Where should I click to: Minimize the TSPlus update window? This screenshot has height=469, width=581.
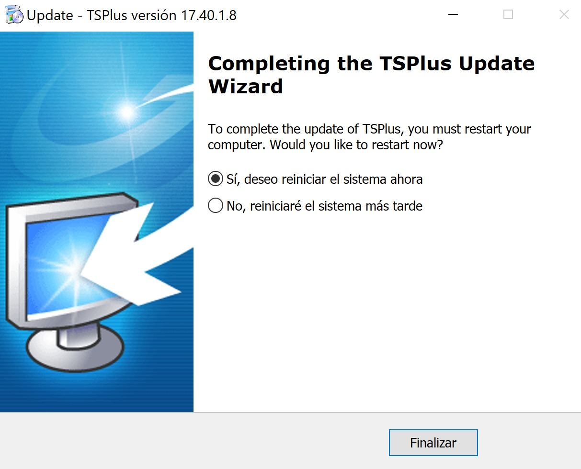[x=453, y=15]
